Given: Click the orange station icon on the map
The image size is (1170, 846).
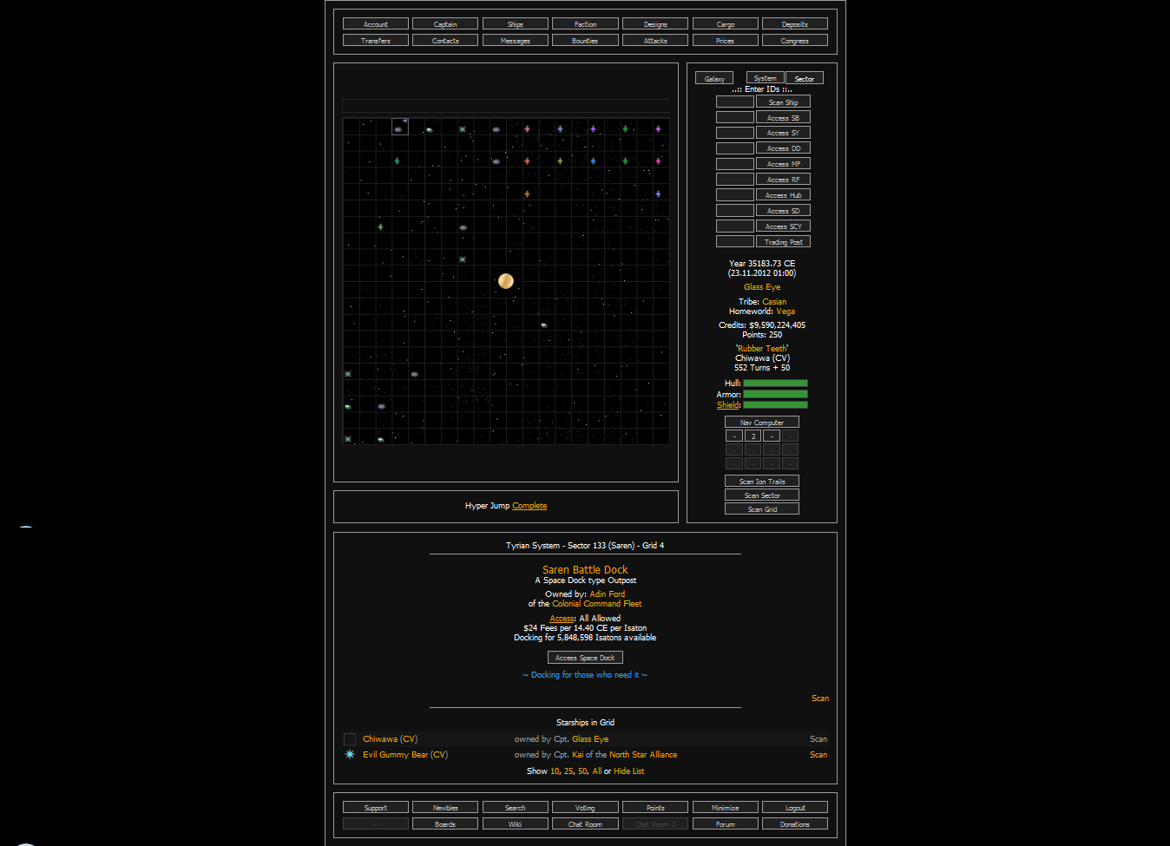Looking at the screenshot, I should click(x=527, y=194).
